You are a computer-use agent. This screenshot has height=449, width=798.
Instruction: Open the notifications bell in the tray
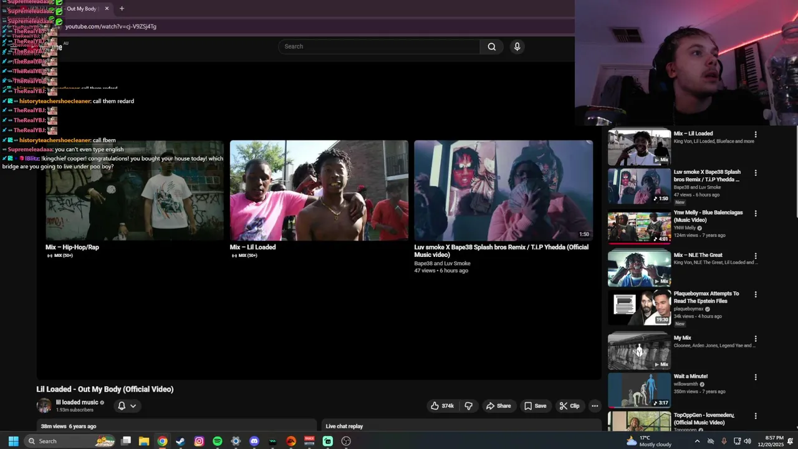tap(791, 441)
